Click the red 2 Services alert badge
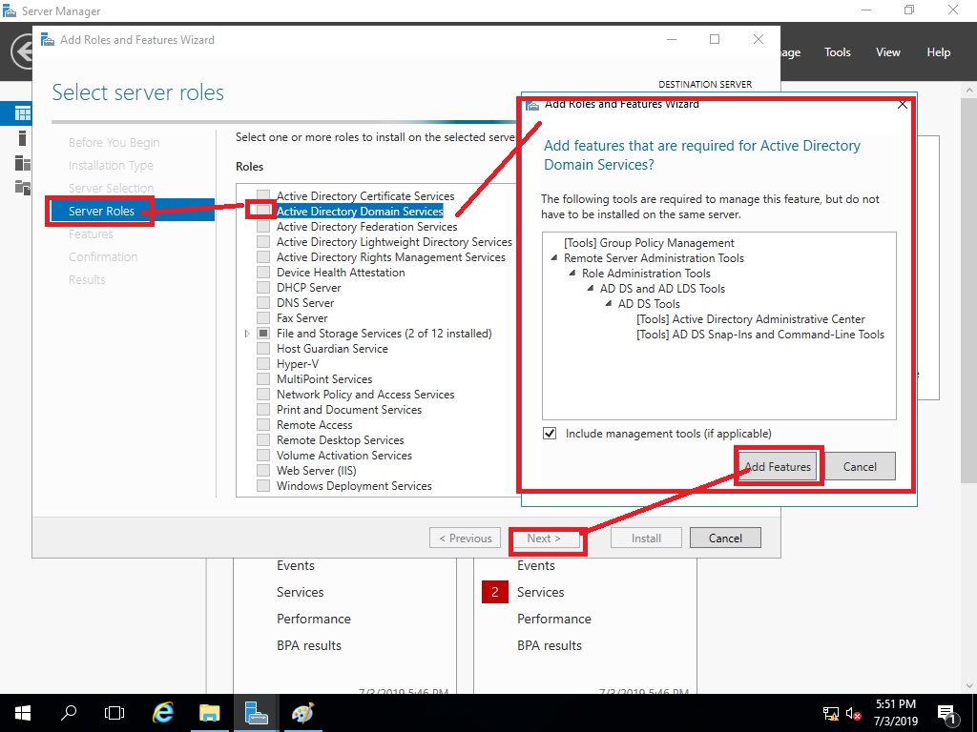Screen dimensions: 977x732 495,592
